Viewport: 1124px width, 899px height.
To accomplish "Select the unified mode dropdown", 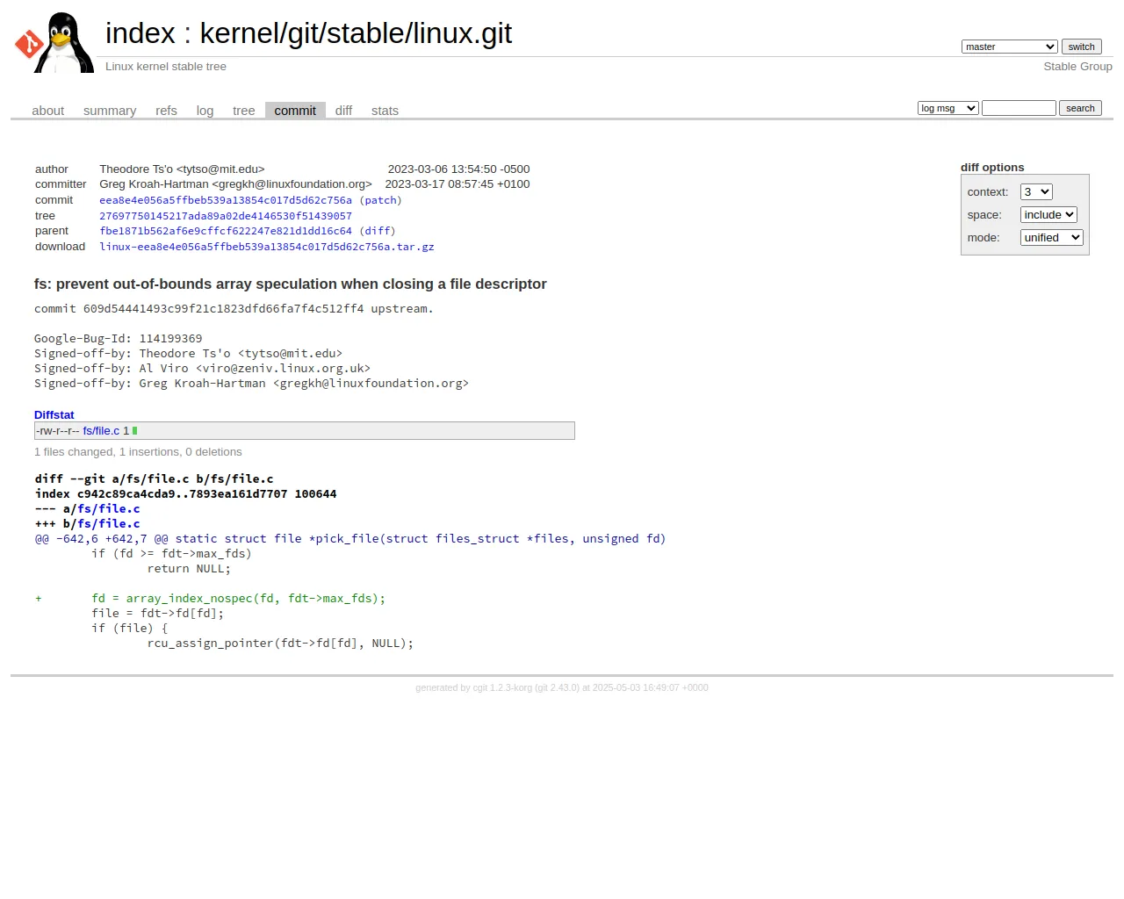I will (x=1051, y=238).
